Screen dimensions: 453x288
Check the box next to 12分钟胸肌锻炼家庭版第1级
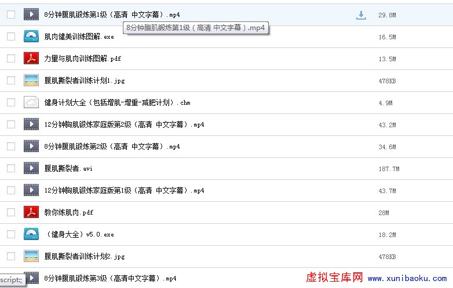click(x=11, y=190)
